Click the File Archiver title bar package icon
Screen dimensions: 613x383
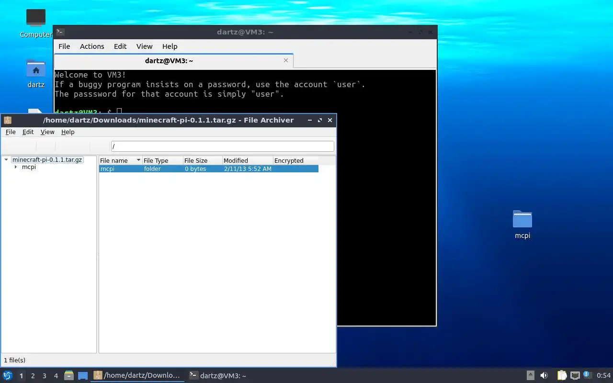pyautogui.click(x=7, y=120)
